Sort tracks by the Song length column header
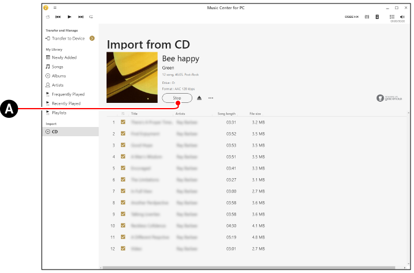 226,114
